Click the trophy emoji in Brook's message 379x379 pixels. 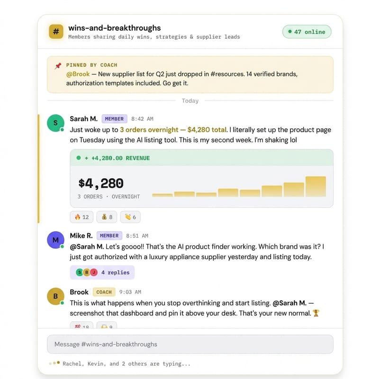click(x=316, y=314)
